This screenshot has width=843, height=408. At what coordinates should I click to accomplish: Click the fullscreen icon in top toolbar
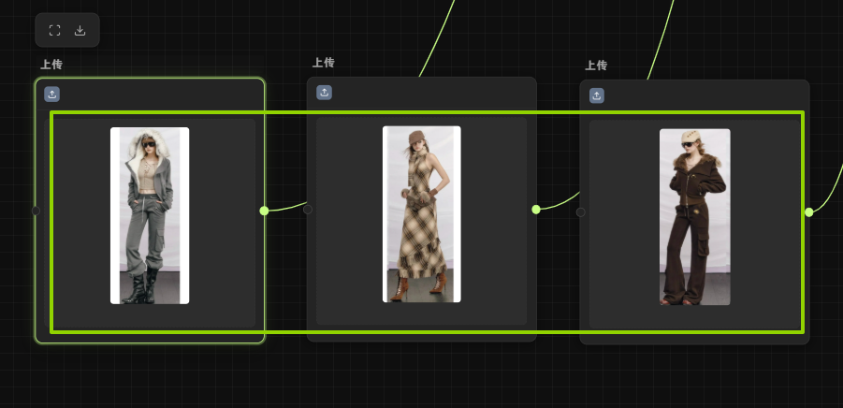click(x=54, y=30)
